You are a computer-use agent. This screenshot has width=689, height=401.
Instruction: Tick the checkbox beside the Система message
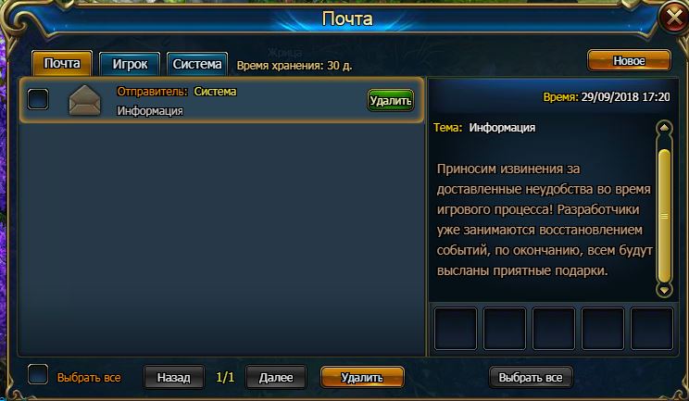click(x=38, y=99)
